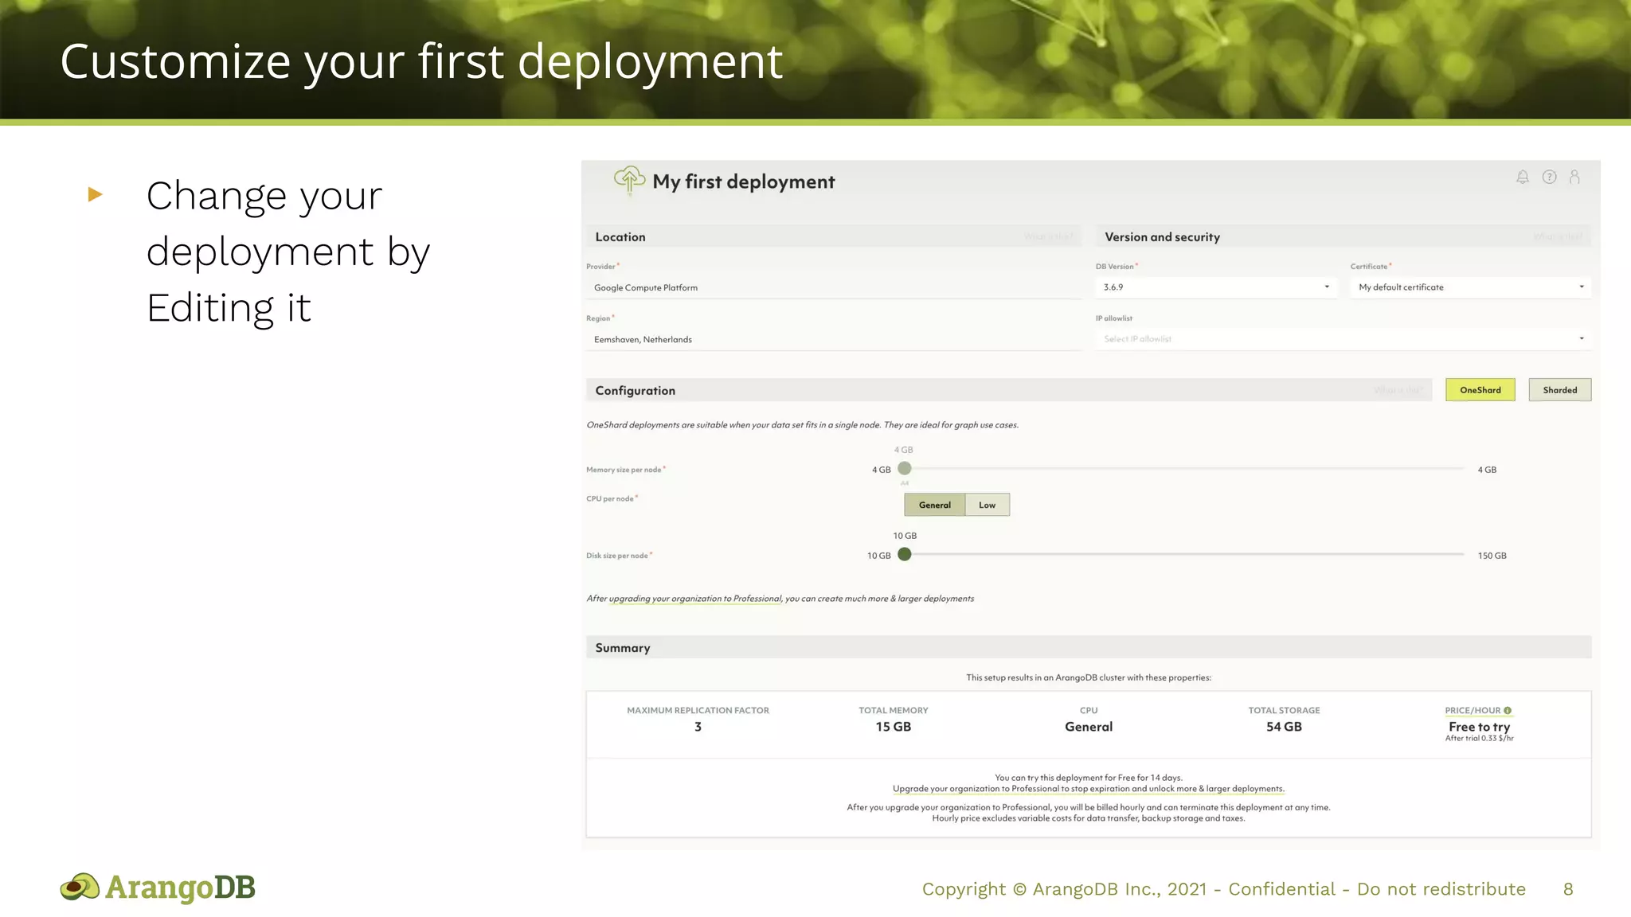Open the Certificate dropdown

point(1471,287)
